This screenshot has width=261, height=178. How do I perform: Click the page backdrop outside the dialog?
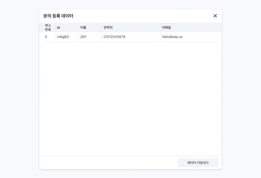click(17, 86)
